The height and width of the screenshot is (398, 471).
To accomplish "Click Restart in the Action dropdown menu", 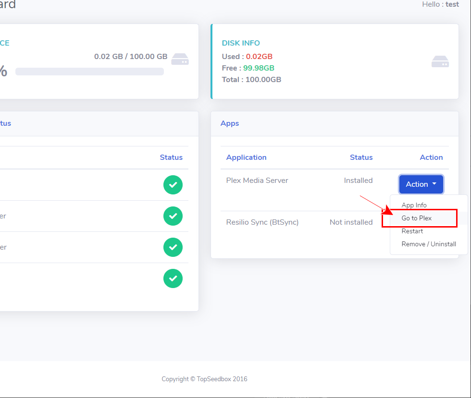I will (412, 231).
